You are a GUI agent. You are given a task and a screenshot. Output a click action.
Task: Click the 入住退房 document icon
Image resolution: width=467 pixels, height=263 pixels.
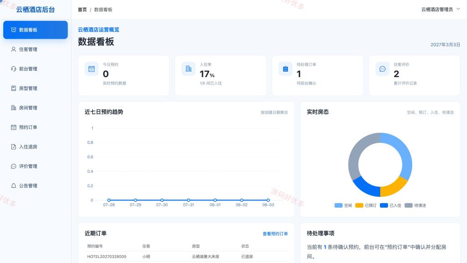13,147
